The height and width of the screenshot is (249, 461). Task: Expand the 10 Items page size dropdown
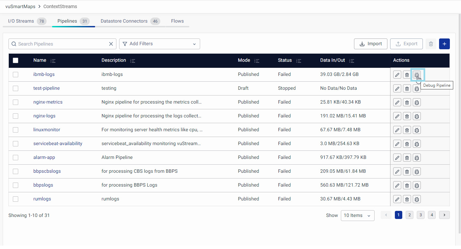click(357, 216)
